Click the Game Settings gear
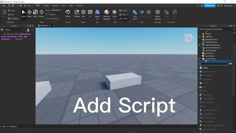This screenshot has height=133, width=236. tap(157, 15)
